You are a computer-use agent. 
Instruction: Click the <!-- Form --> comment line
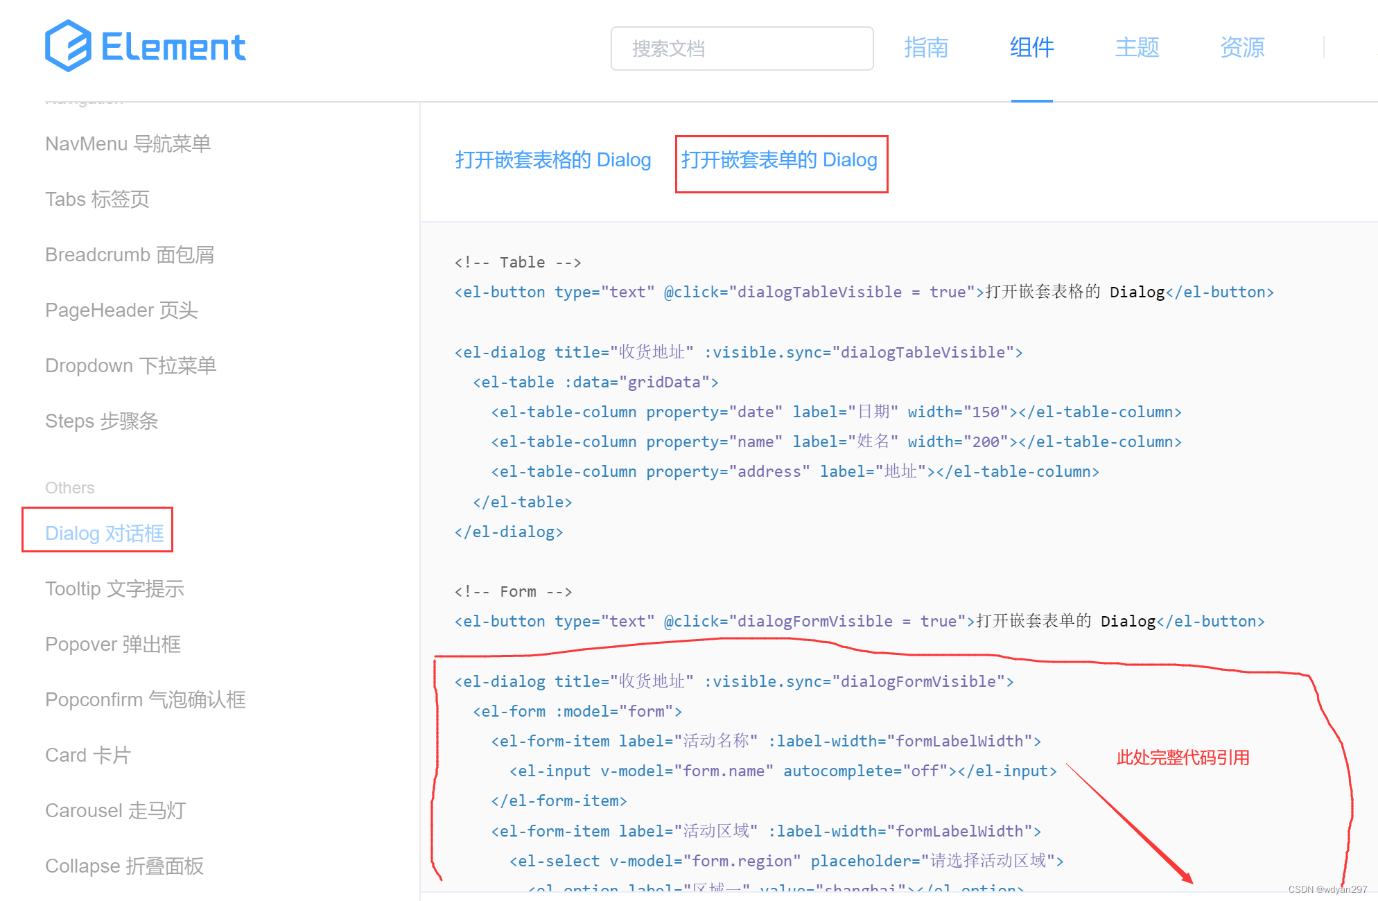coord(513,591)
